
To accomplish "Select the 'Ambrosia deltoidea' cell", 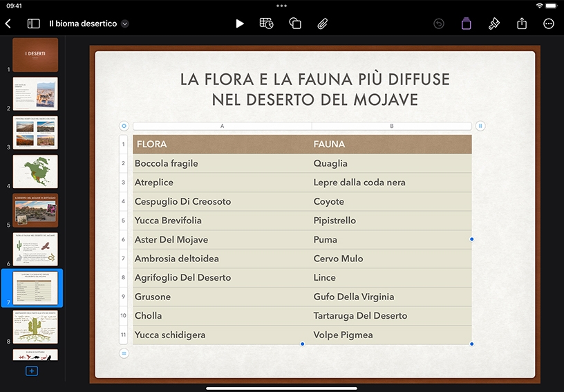I will 223,259.
